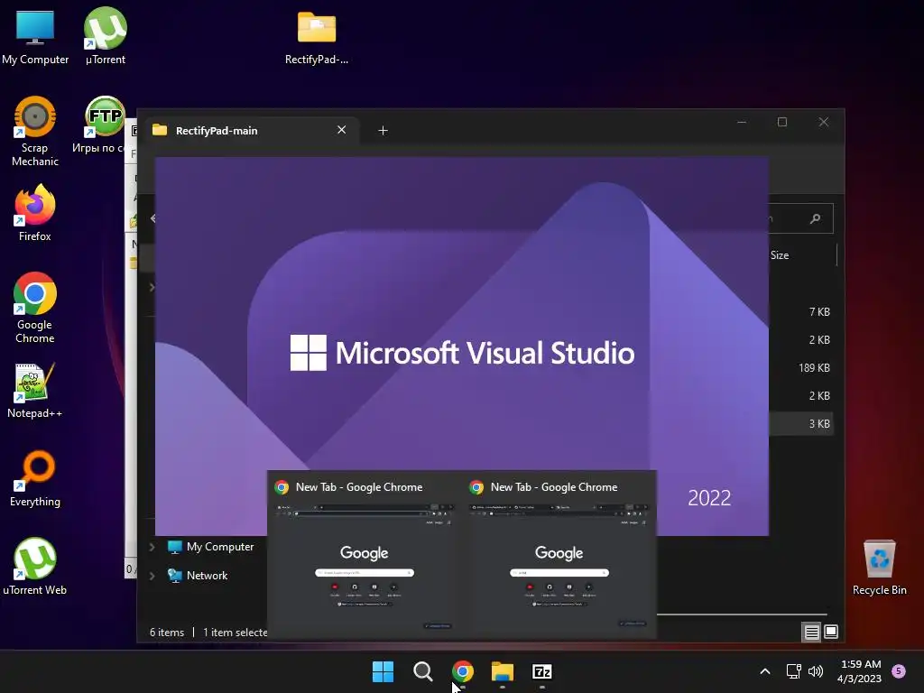
Task: Click the 7-Zip taskbar icon
Action: click(x=542, y=671)
